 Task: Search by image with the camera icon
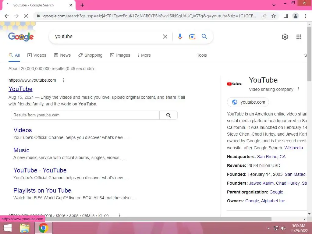coord(192,37)
